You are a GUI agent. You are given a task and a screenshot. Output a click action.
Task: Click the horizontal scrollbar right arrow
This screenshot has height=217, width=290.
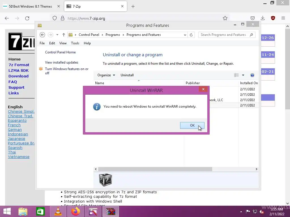[257, 169]
